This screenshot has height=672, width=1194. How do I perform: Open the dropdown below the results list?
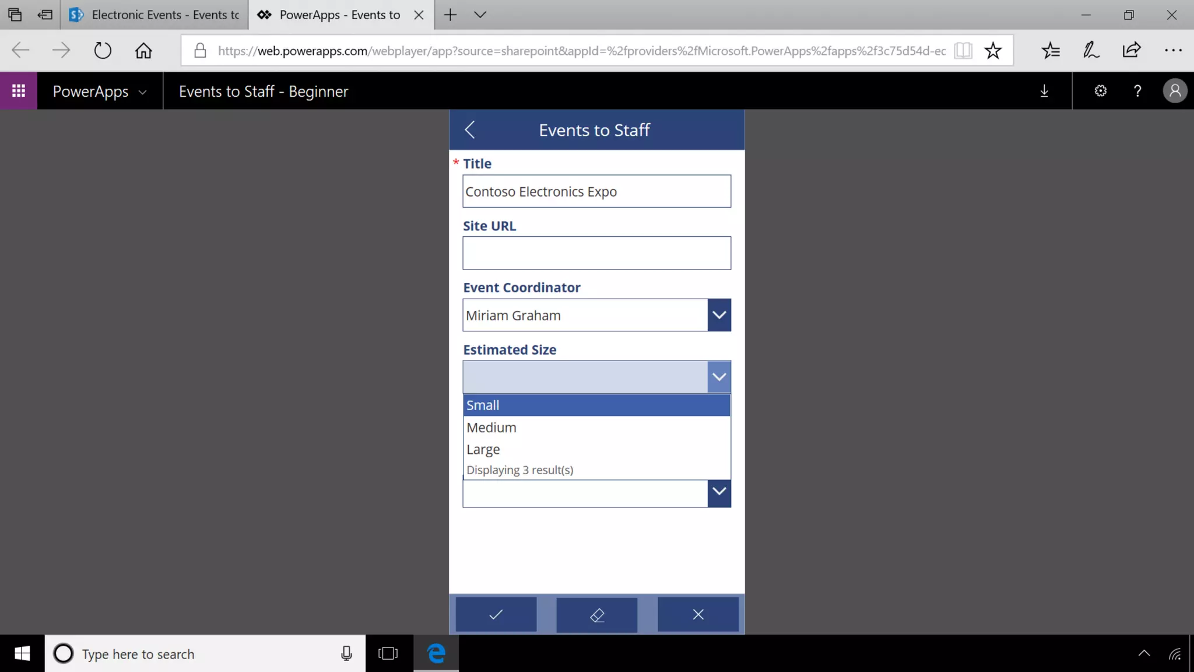[719, 492]
